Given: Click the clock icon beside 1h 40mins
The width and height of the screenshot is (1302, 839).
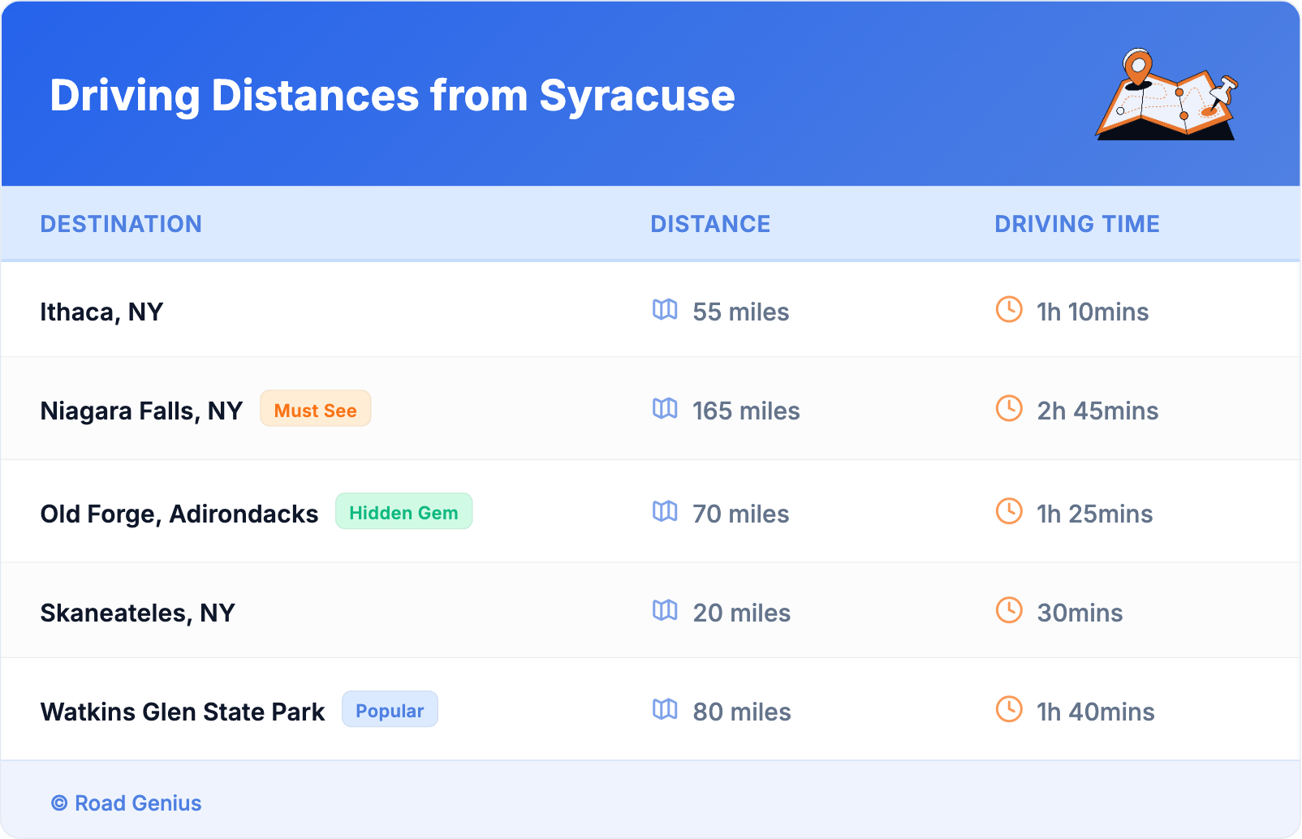Looking at the screenshot, I should coord(1009,710).
